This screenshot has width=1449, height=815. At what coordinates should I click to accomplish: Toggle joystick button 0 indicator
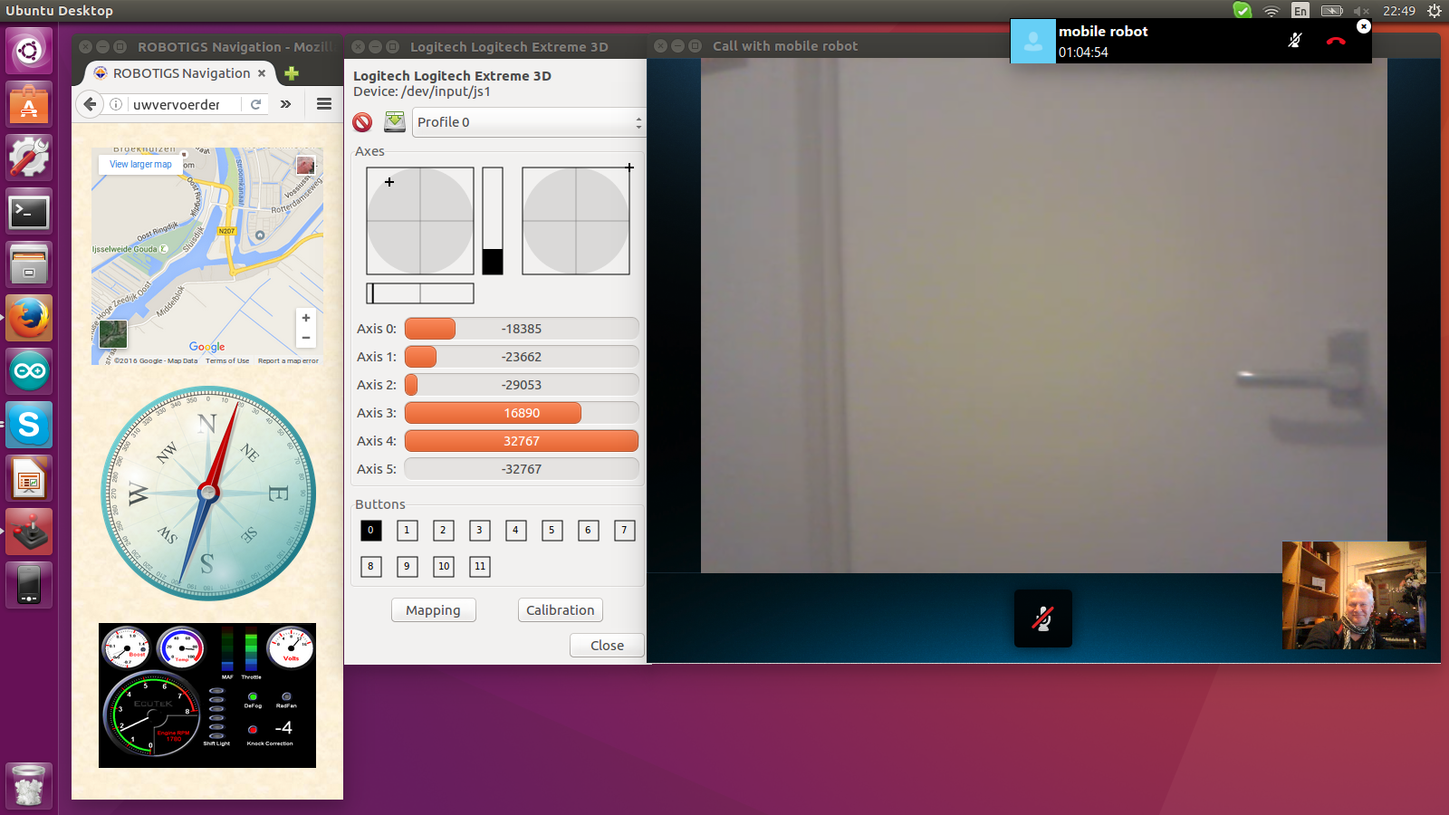[370, 531]
